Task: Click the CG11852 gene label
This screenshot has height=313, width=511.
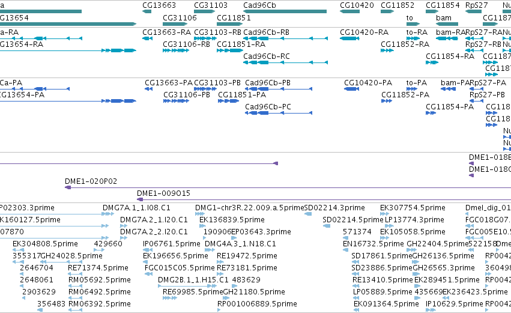Action: pyautogui.click(x=398, y=5)
